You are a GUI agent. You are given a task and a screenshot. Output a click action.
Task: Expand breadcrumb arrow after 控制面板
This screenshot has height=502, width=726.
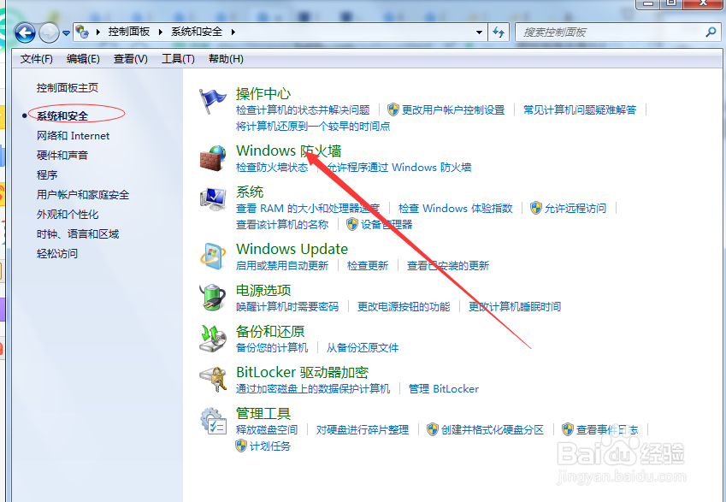click(x=161, y=32)
